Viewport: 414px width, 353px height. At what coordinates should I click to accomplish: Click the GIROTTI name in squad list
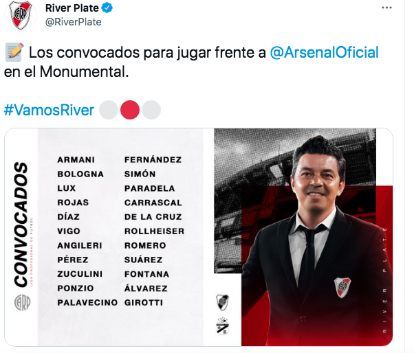[x=144, y=303]
